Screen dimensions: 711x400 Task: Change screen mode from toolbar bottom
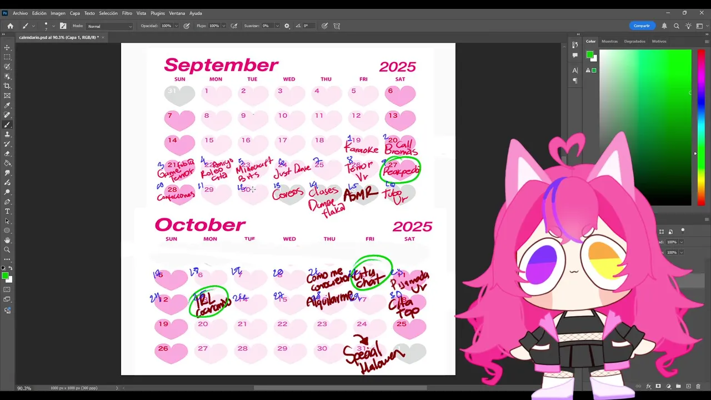(x=7, y=299)
